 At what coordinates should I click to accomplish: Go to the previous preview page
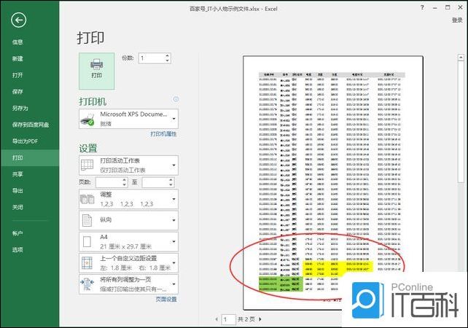coord(217,319)
